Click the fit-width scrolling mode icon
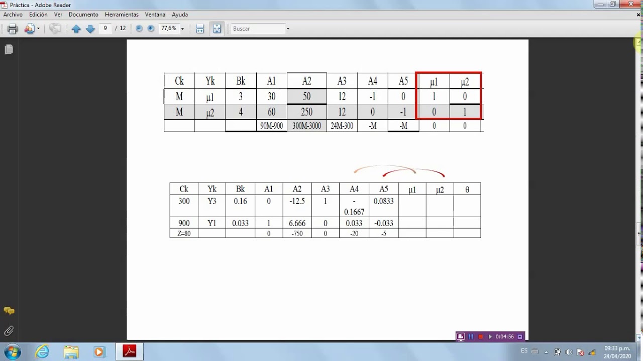The height and width of the screenshot is (361, 643). 200,29
